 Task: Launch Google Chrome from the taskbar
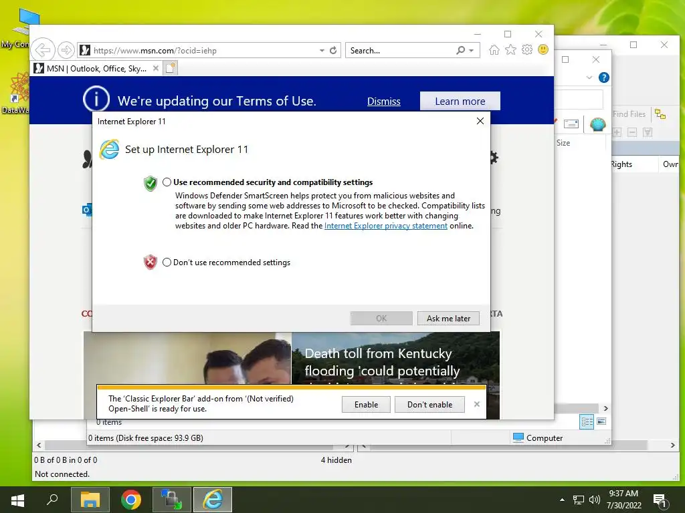point(130,500)
